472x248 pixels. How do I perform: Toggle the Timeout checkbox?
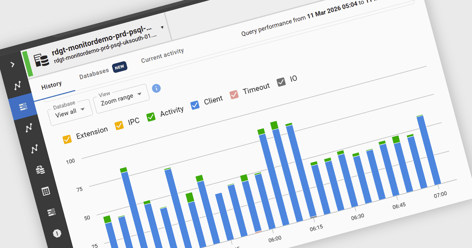(234, 94)
